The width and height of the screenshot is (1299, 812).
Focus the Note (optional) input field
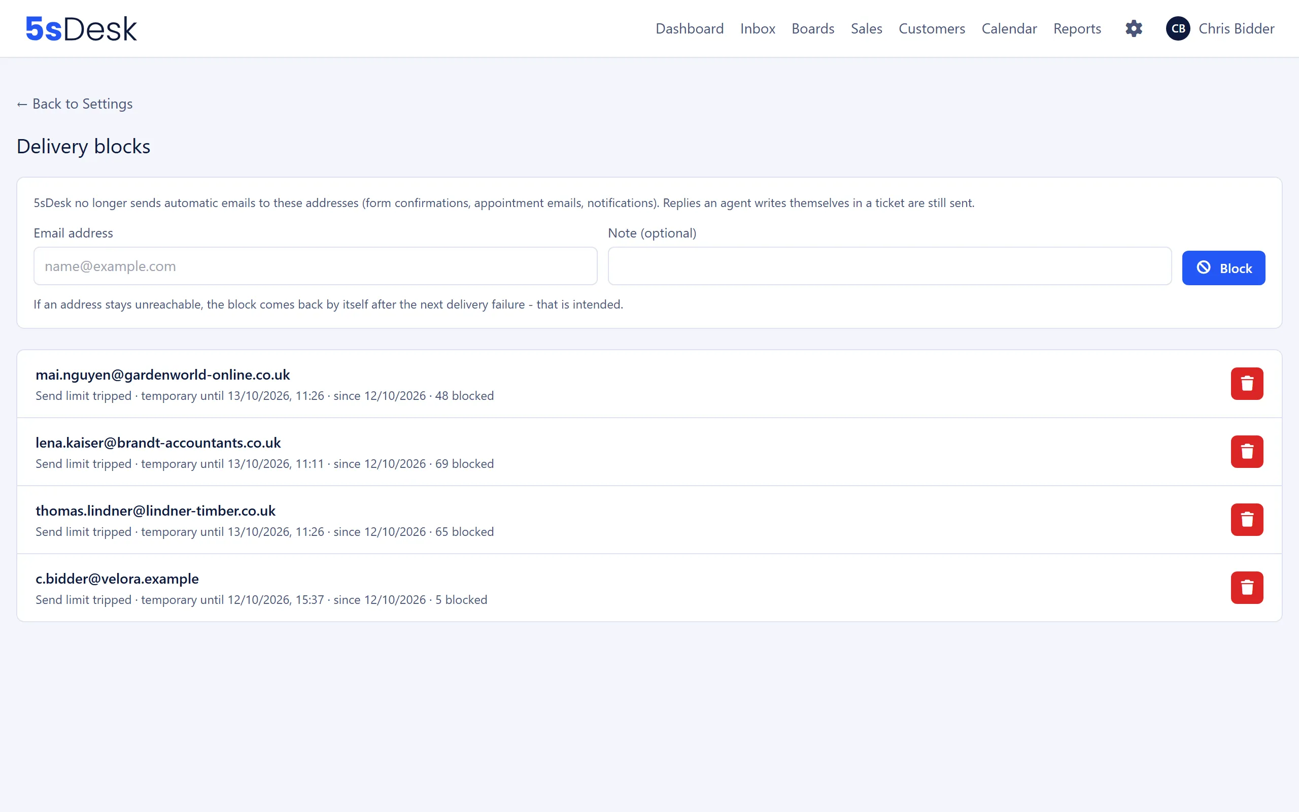[890, 266]
